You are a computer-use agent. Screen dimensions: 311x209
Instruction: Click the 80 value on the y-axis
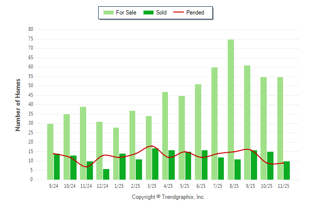coord(30,29)
